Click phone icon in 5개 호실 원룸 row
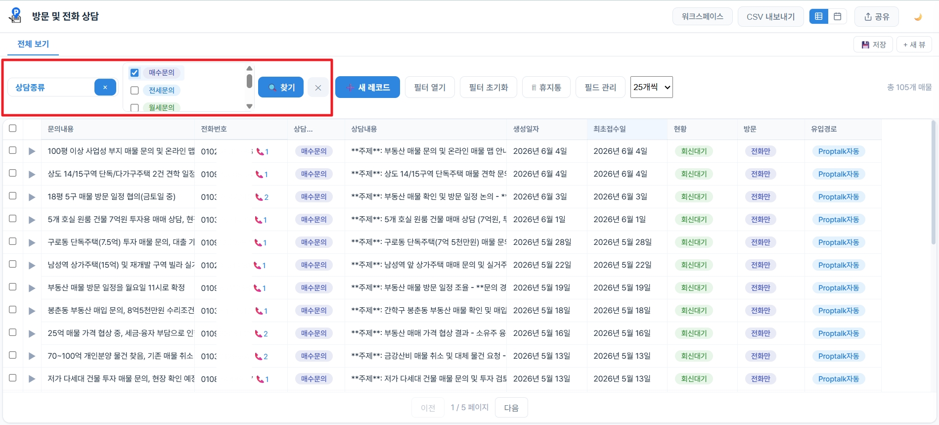Screen dimensions: 939x425 [258, 220]
